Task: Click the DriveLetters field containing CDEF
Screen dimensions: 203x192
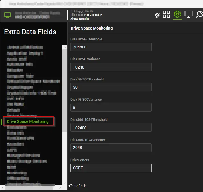Action: [x=111, y=168]
